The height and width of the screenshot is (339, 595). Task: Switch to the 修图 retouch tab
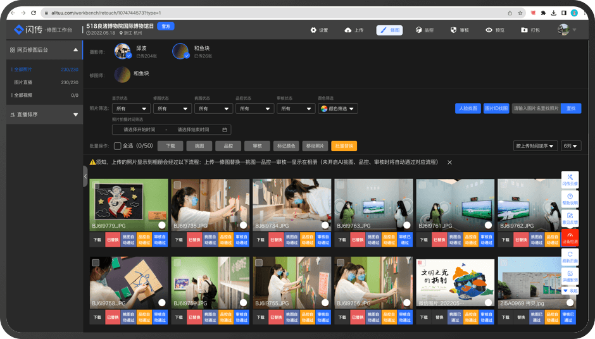[x=389, y=30]
